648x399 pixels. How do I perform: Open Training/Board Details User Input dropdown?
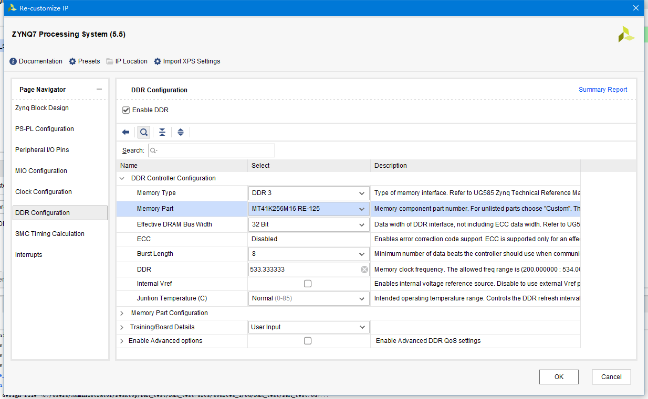click(x=309, y=327)
